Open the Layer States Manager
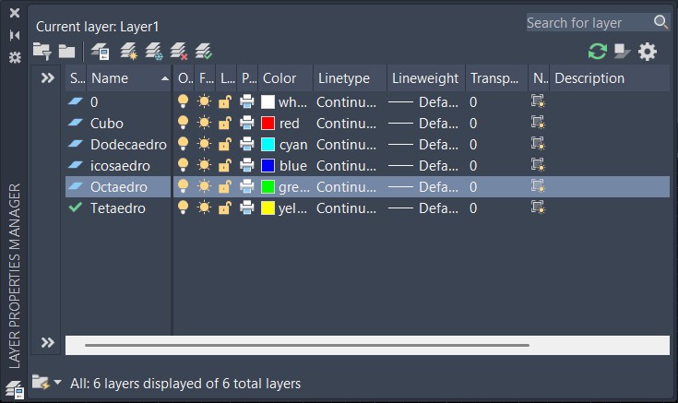Image resolution: width=678 pixels, height=403 pixels. [x=100, y=52]
